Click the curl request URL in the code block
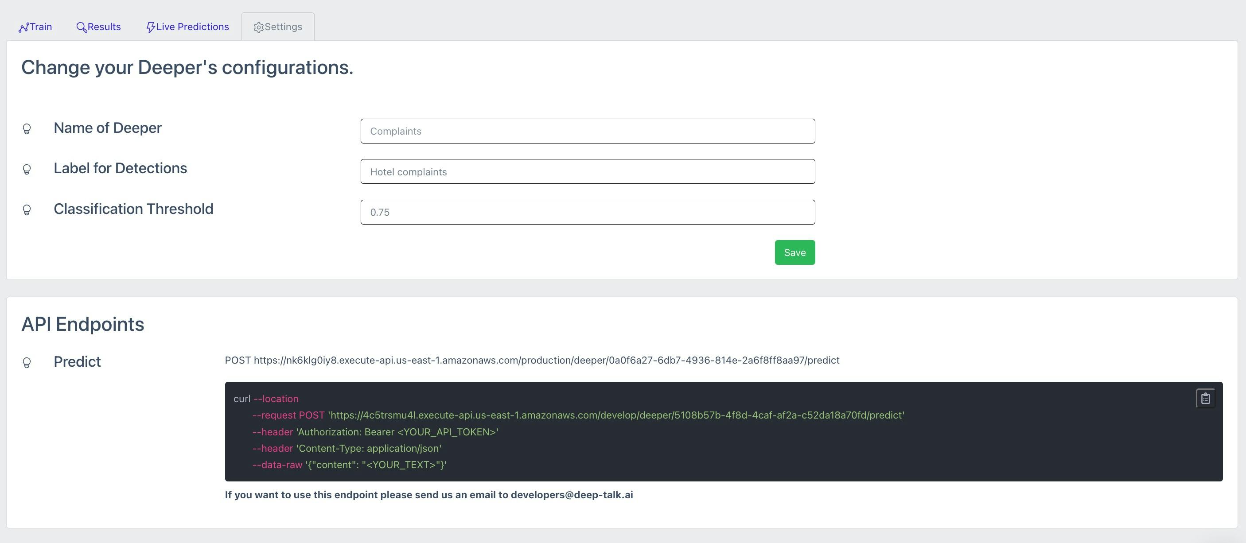The width and height of the screenshot is (1246, 543). coord(616,415)
